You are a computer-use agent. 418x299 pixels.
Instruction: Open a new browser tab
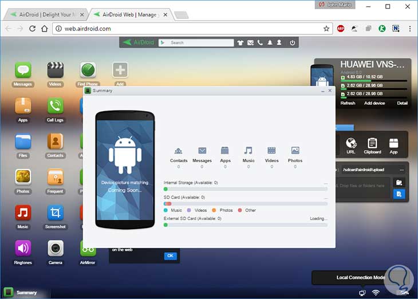(182, 15)
